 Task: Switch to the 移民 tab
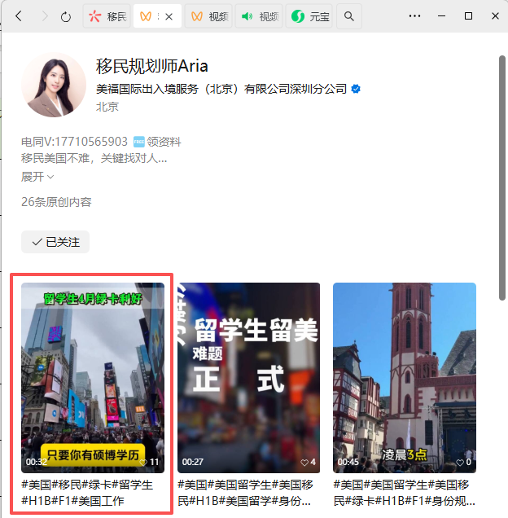[x=107, y=15]
